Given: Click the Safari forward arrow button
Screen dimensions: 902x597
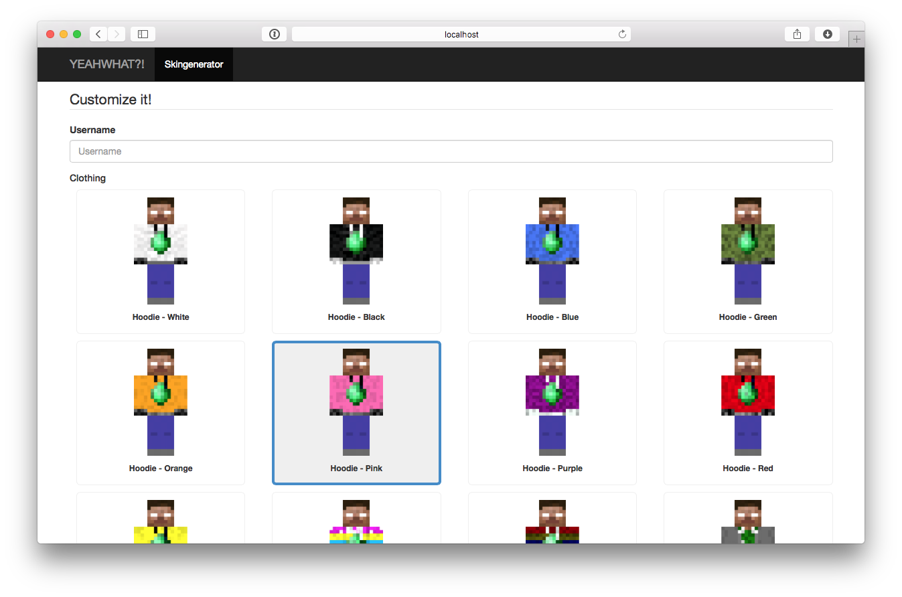Looking at the screenshot, I should [x=117, y=34].
